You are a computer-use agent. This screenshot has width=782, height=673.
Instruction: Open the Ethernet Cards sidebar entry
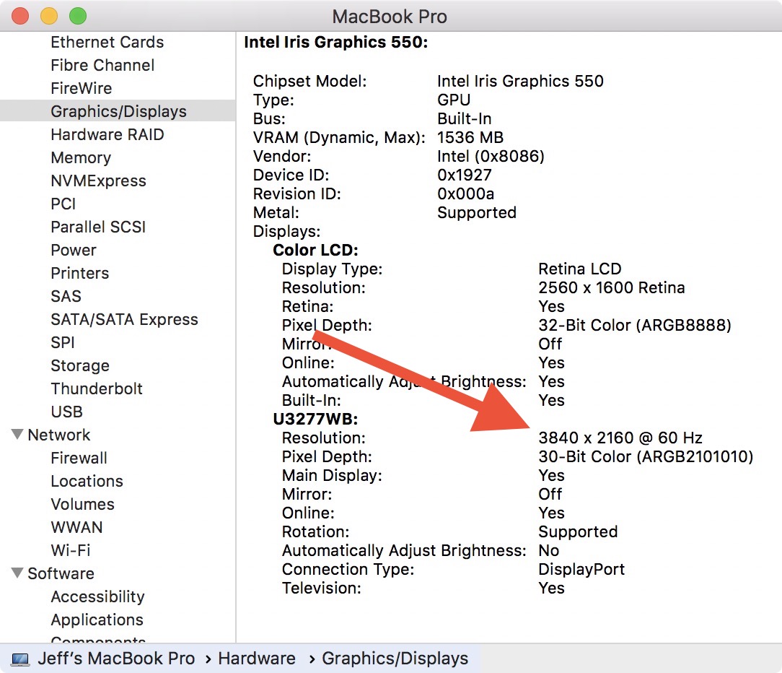pyautogui.click(x=107, y=42)
